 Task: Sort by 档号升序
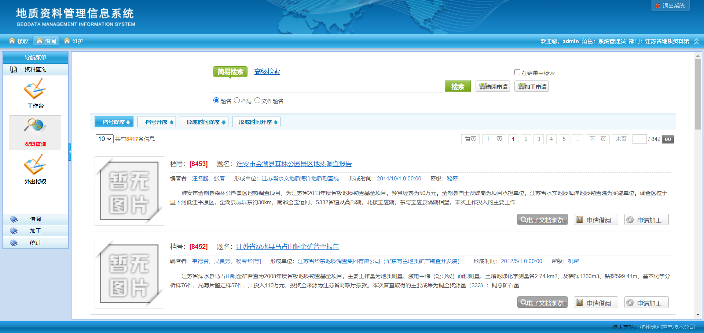157,122
